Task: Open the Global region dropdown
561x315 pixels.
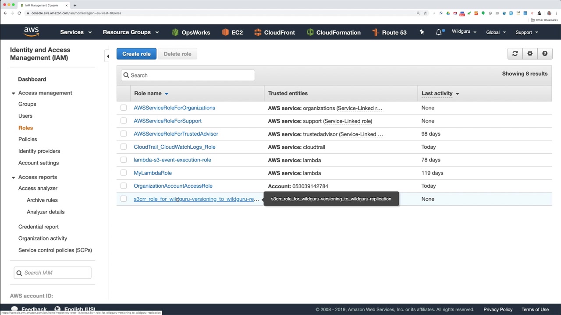Action: (496, 32)
